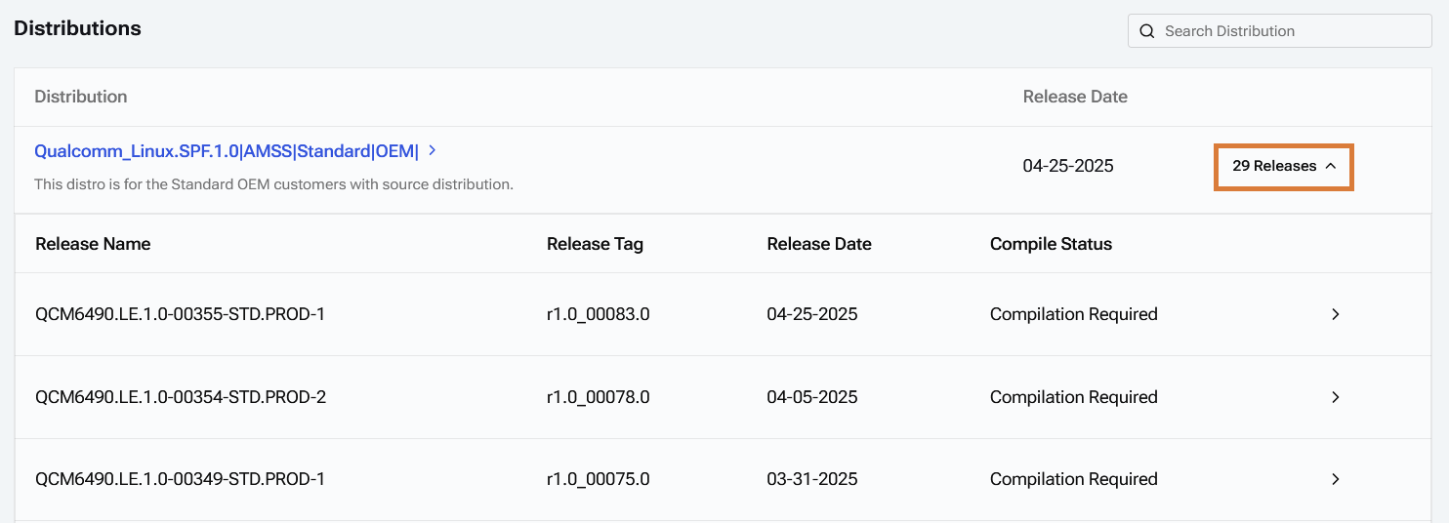This screenshot has width=1449, height=523.
Task: Select release QCM6490.LE.1.0-00355-STD.PROD-1
Action: tap(180, 314)
